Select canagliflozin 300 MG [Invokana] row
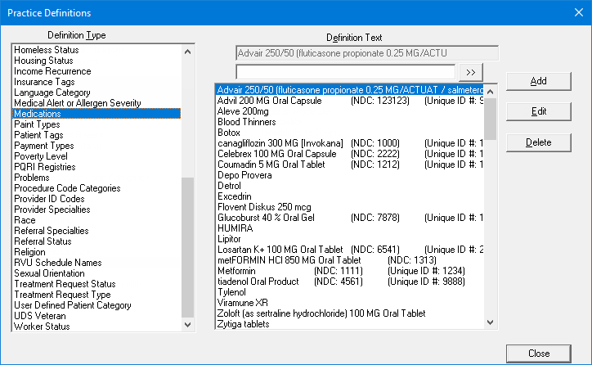 [350, 143]
